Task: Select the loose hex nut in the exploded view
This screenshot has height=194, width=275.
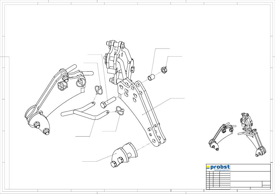Action: [x=164, y=70]
